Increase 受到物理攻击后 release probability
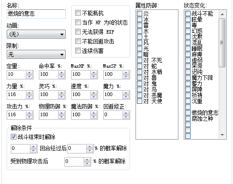 point(87,160)
